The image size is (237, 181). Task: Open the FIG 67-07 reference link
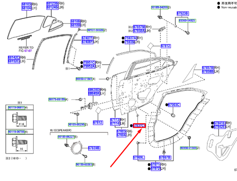pyautogui.click(x=28, y=51)
